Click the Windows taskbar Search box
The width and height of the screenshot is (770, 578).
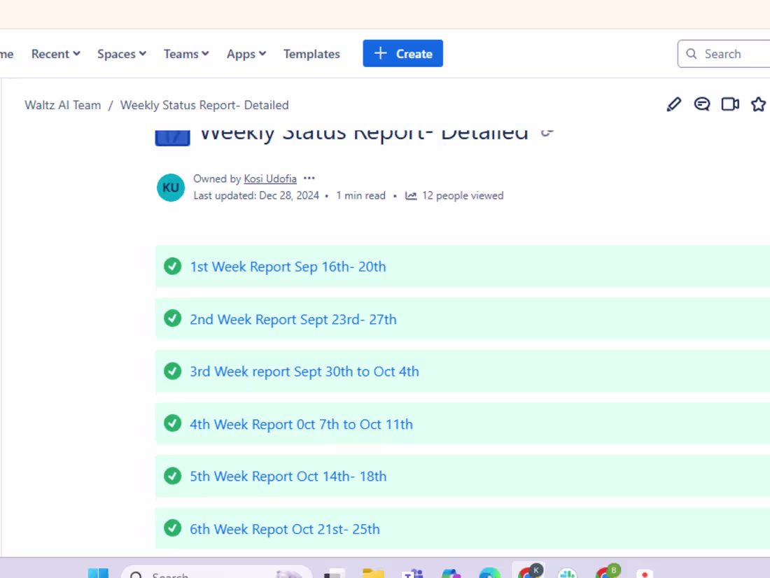point(216,572)
